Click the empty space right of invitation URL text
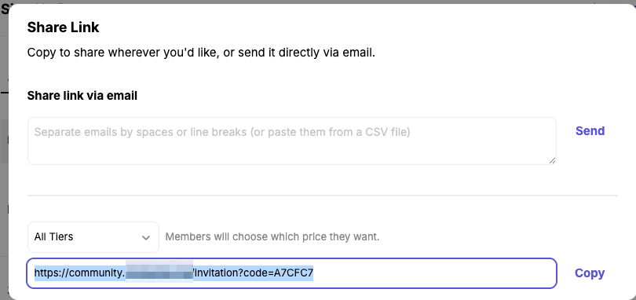The width and height of the screenshot is (636, 300). pyautogui.click(x=434, y=273)
